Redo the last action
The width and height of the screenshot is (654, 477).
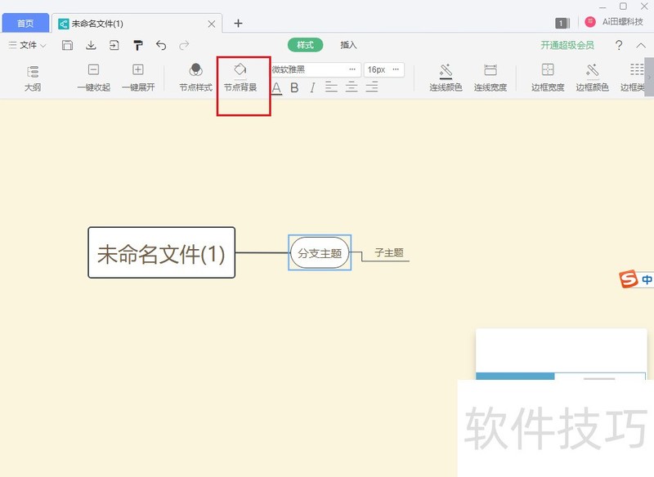(184, 45)
